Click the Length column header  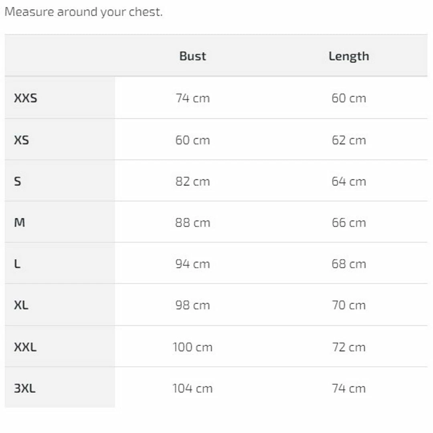click(348, 56)
